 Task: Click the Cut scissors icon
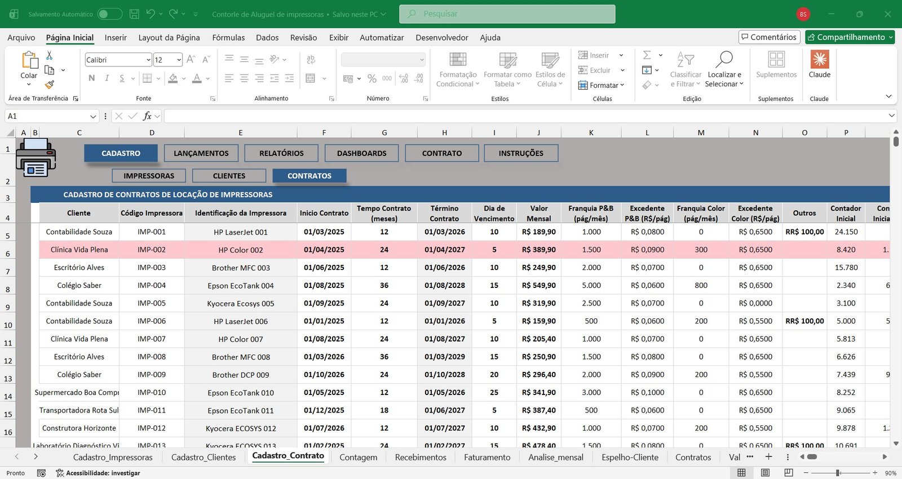point(49,55)
